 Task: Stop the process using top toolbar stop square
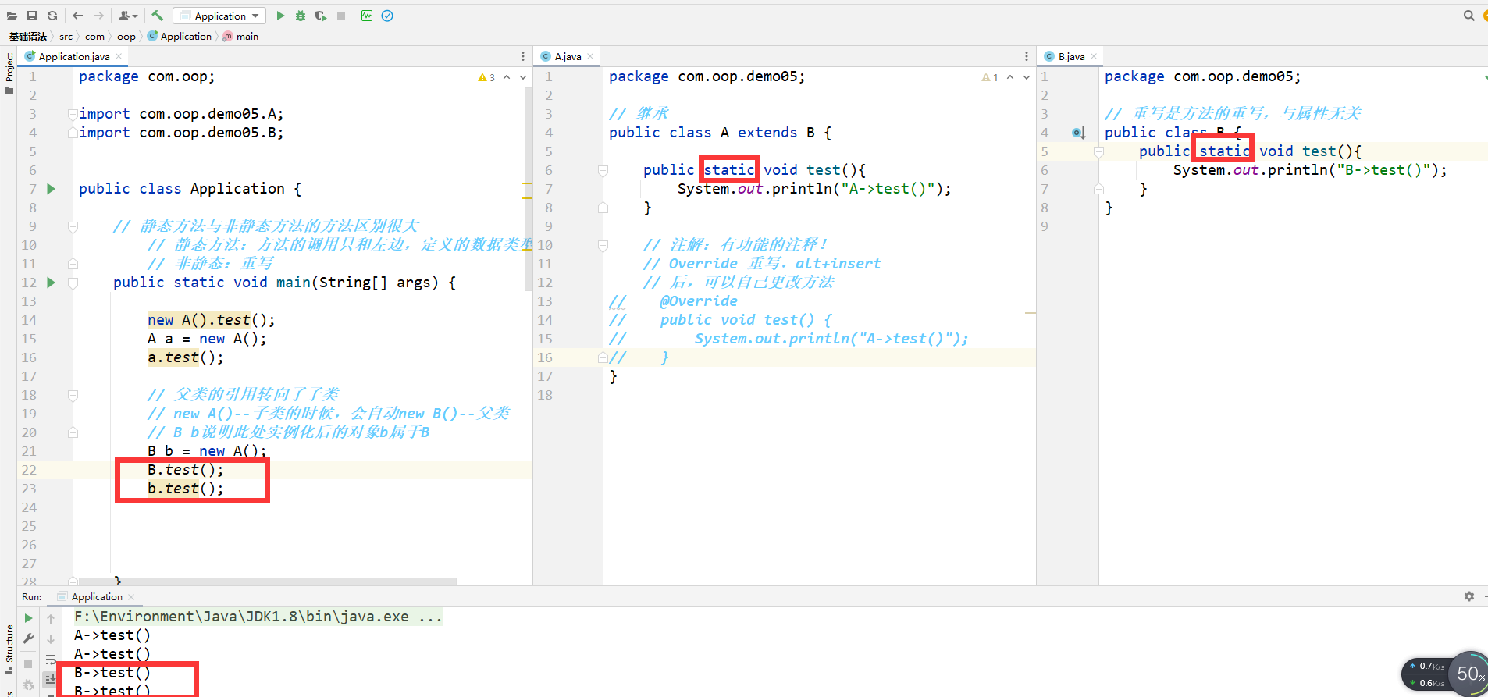tap(341, 16)
